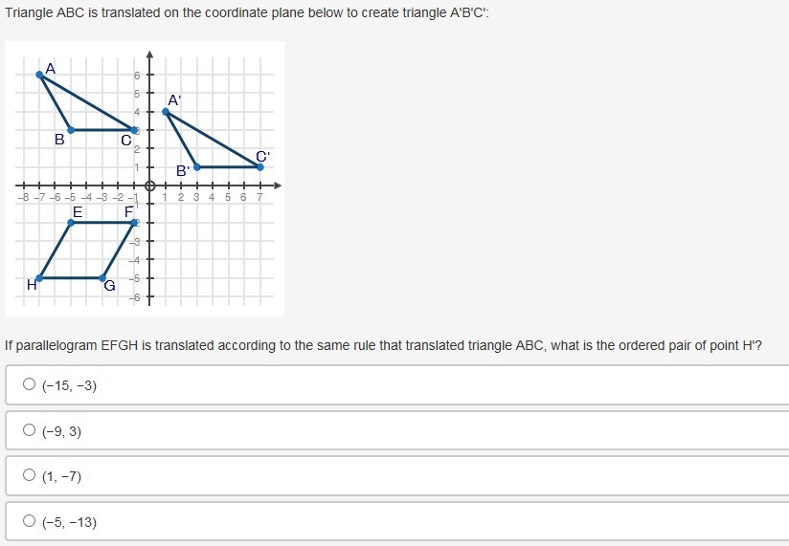Click point A' on translated triangle

(x=166, y=112)
